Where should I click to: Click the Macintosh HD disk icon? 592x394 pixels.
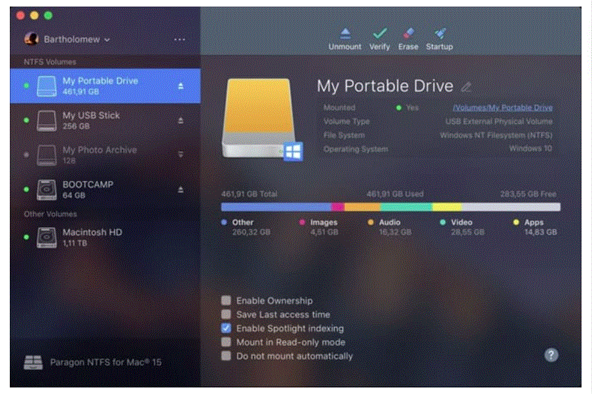point(46,237)
